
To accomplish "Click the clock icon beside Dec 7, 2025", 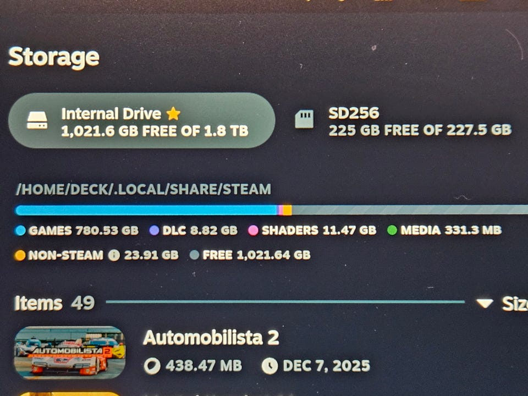I will pos(269,366).
